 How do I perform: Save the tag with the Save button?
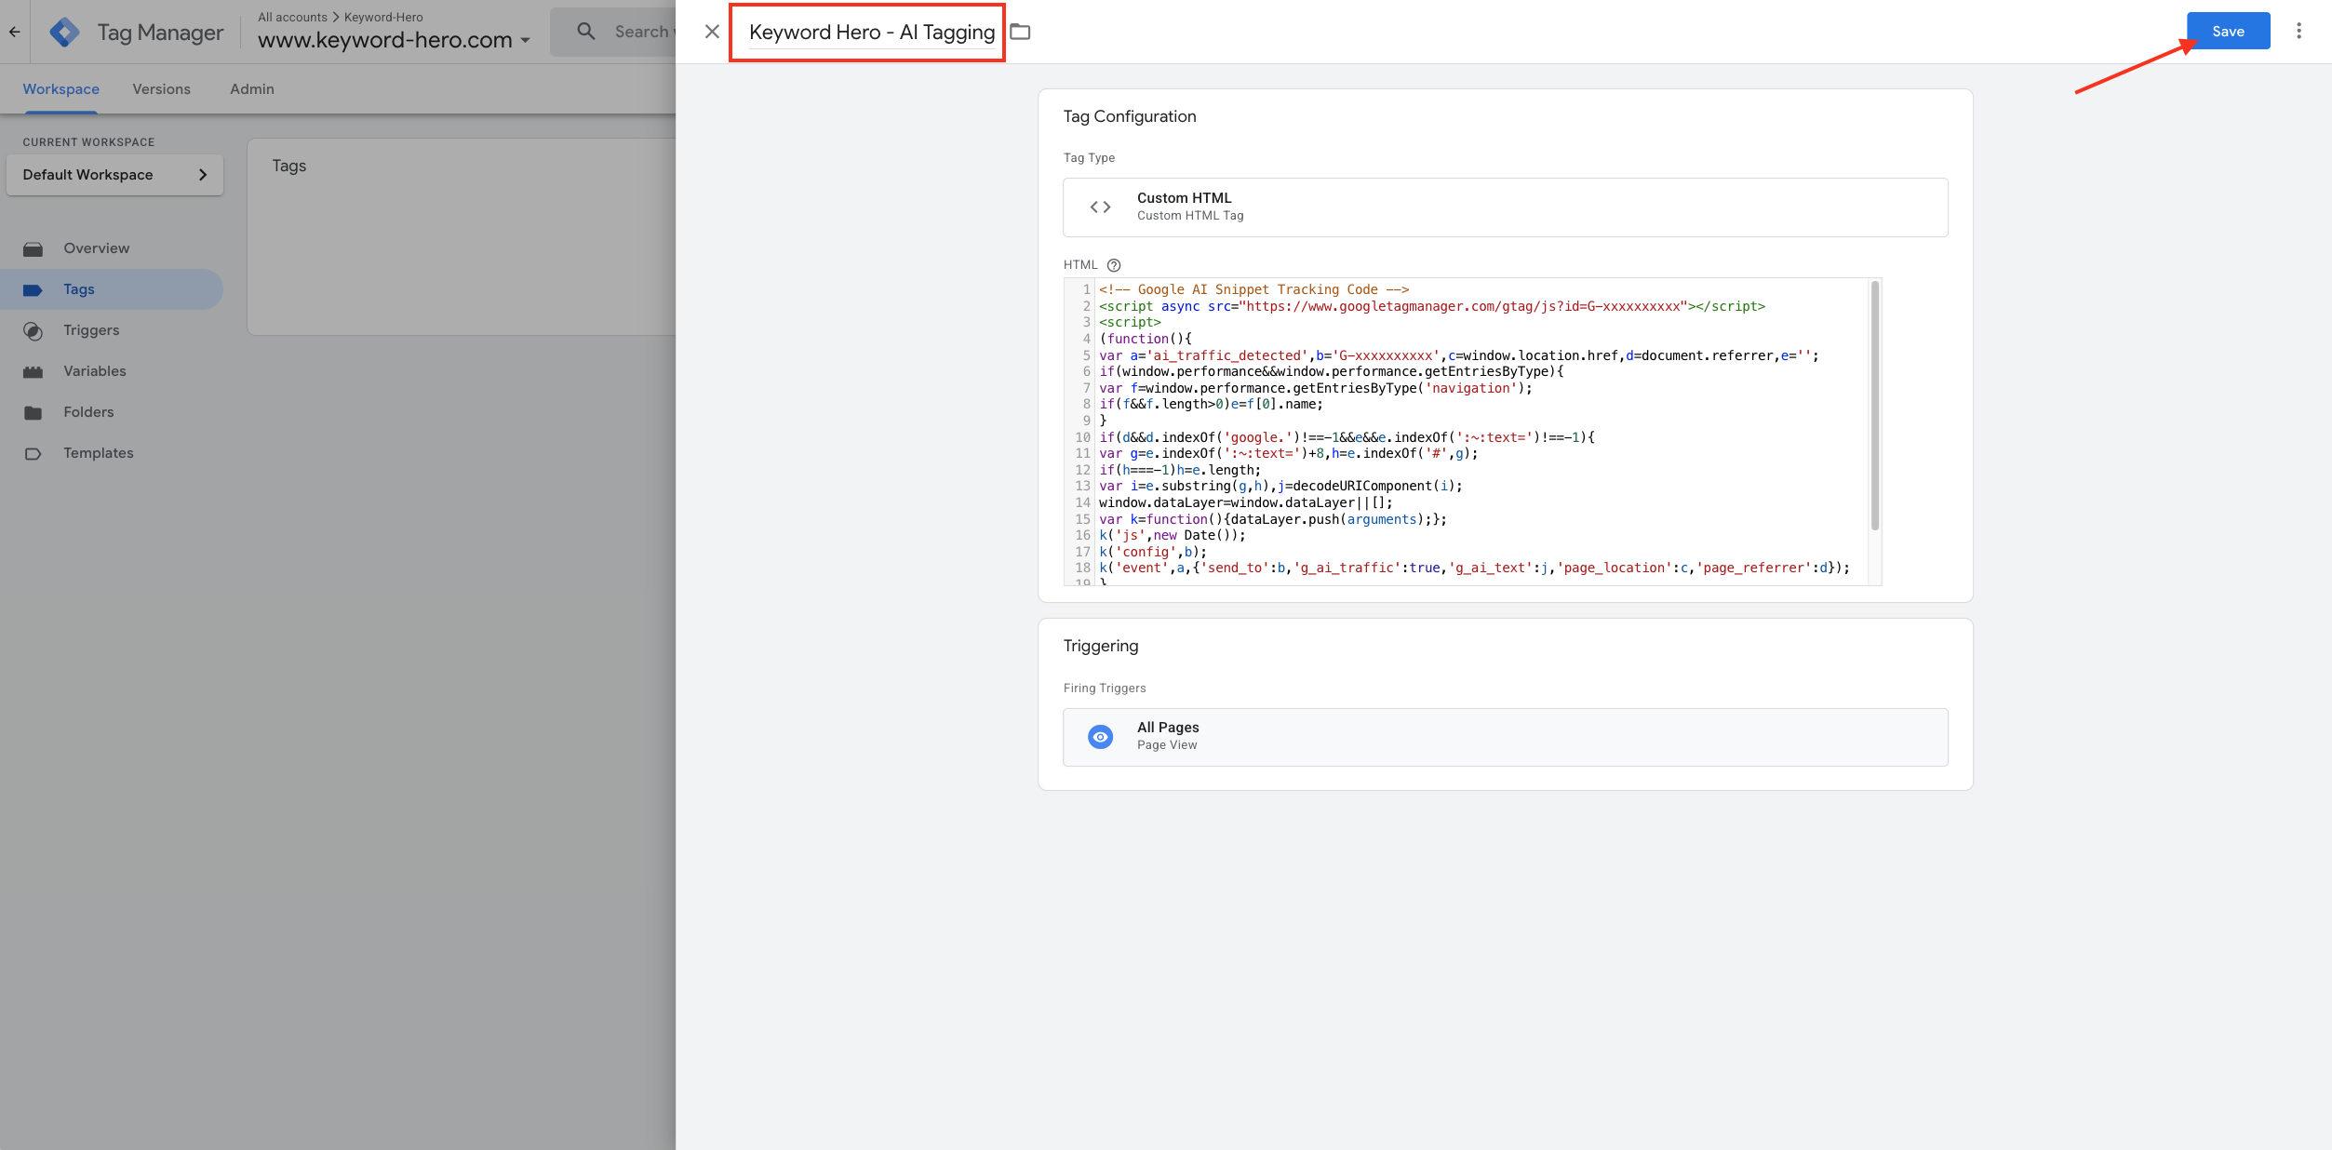point(2228,31)
